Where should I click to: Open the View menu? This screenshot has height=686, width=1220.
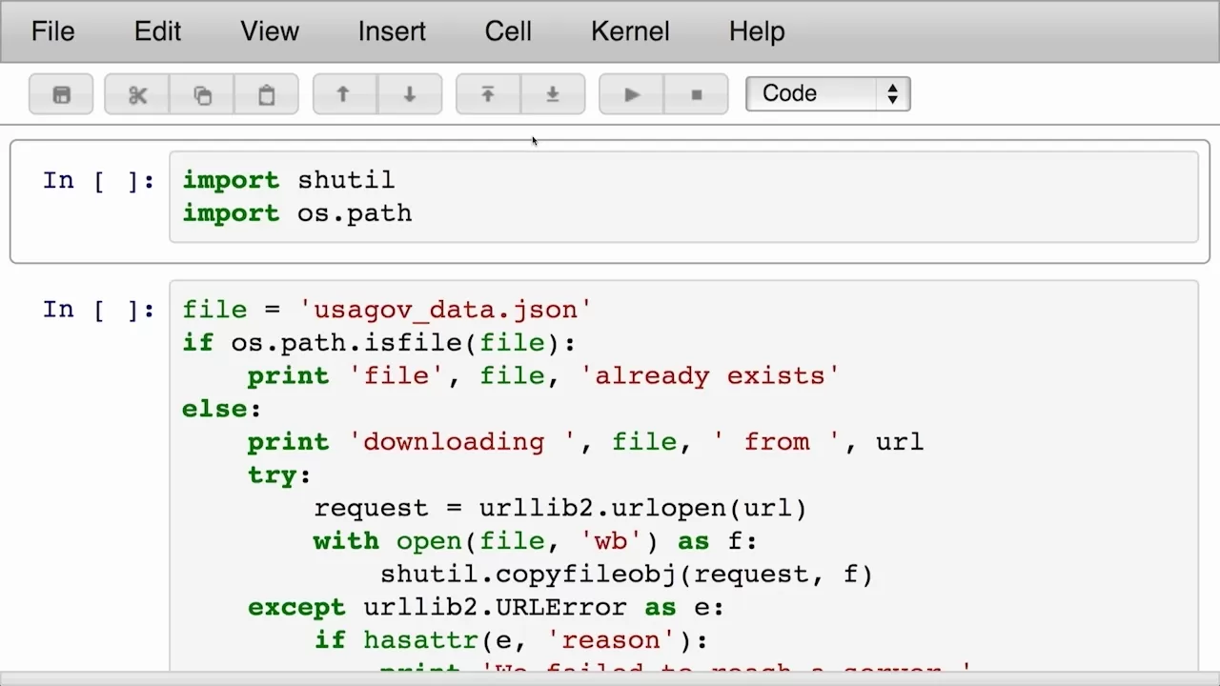click(x=270, y=31)
